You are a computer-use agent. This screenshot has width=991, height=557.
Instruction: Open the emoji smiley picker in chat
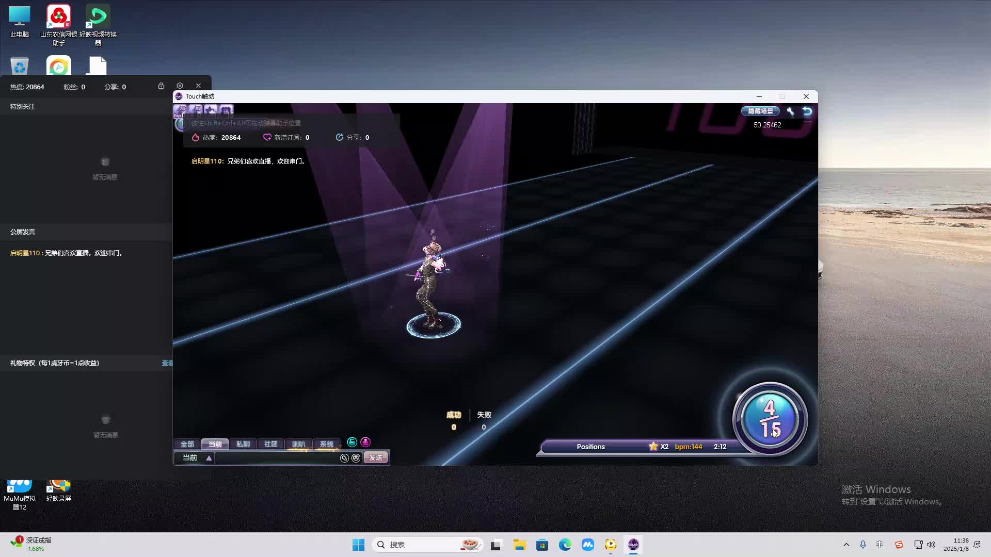[356, 458]
